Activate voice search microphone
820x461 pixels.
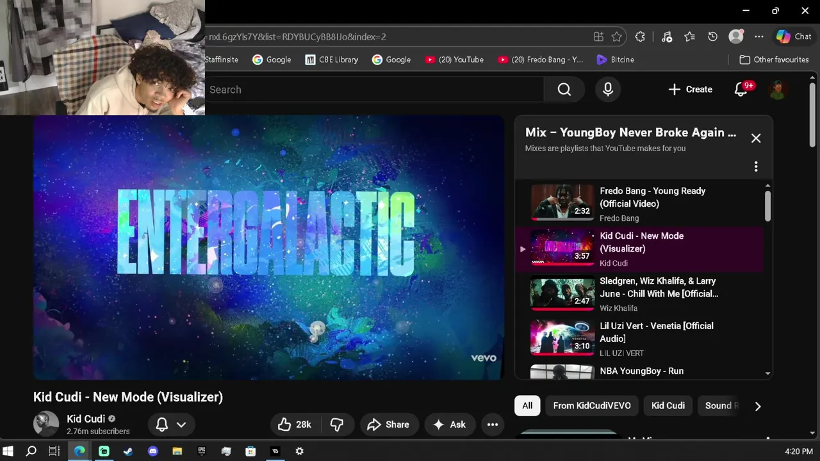click(x=608, y=90)
